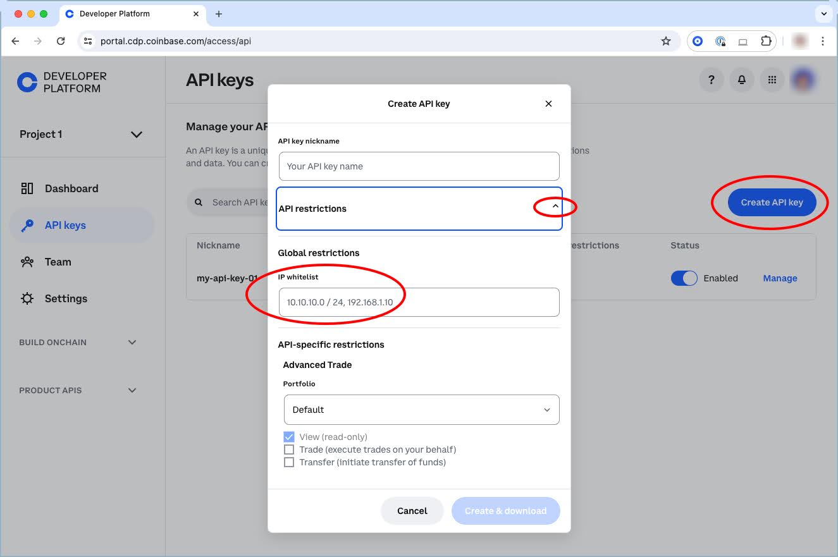This screenshot has width=838, height=557.
Task: Open the browser extensions puzzle icon
Action: (766, 41)
